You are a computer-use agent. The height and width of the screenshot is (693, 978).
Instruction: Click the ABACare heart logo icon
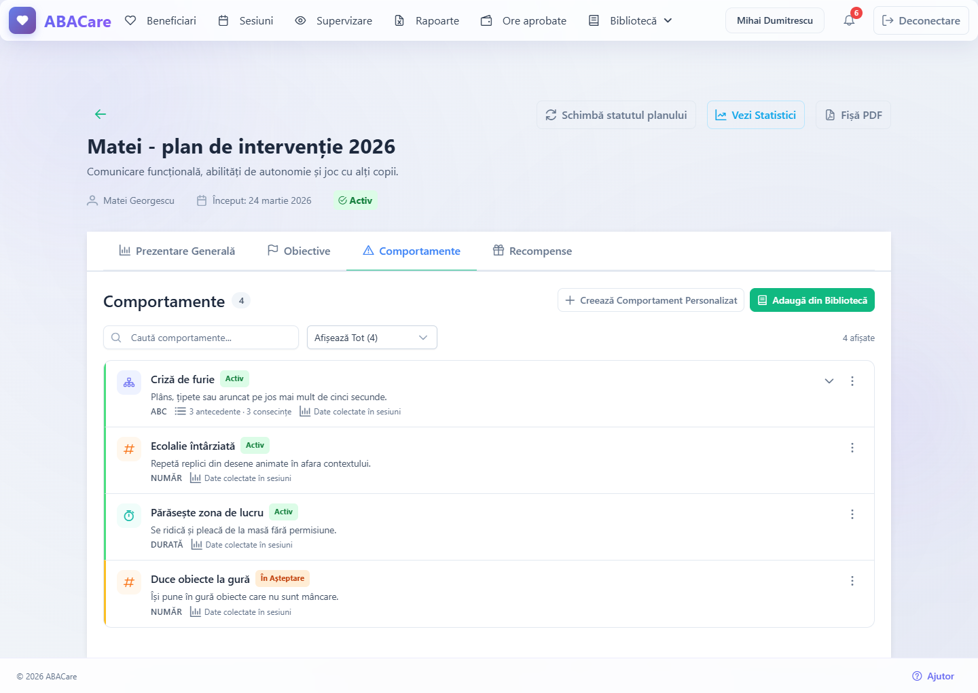coord(22,20)
